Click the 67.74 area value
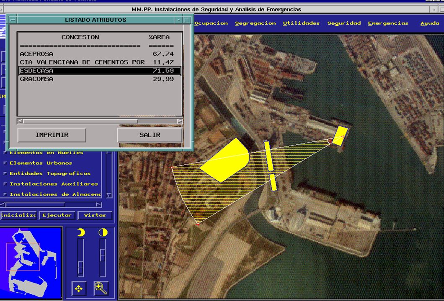Screen dimensions: 444x301 click(163, 54)
